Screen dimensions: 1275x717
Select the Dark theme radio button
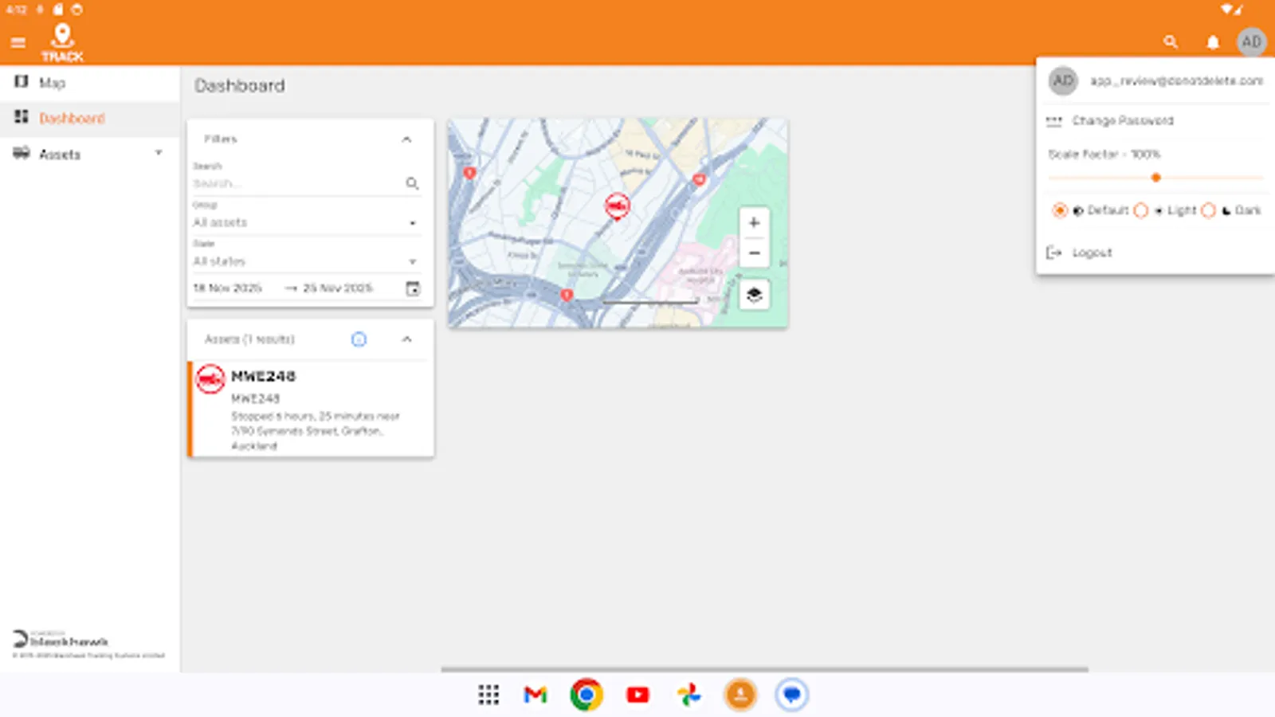1210,210
